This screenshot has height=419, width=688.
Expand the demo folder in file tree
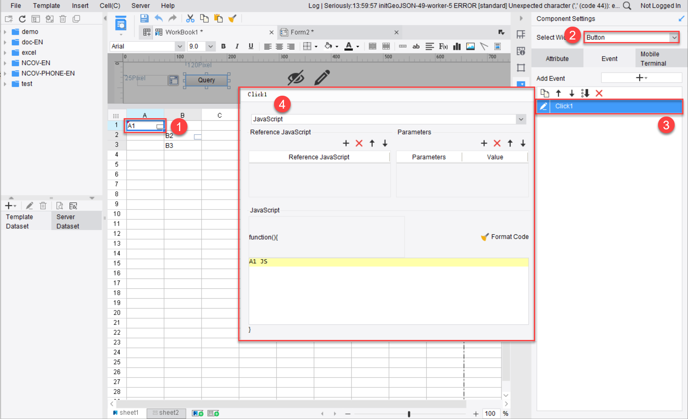(5, 32)
